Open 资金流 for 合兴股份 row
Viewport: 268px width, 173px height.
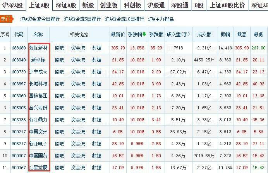coord(78,108)
